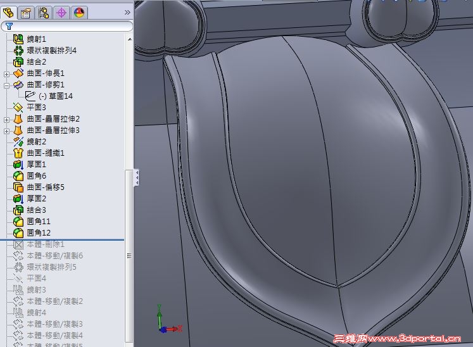
Task: Select the 圓角11 fillet icon
Action: (18, 222)
